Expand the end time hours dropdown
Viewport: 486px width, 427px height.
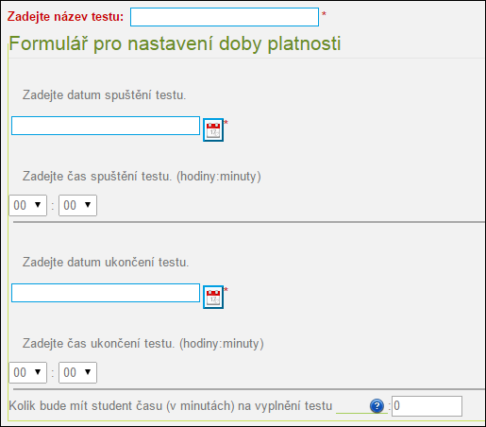[x=28, y=372]
